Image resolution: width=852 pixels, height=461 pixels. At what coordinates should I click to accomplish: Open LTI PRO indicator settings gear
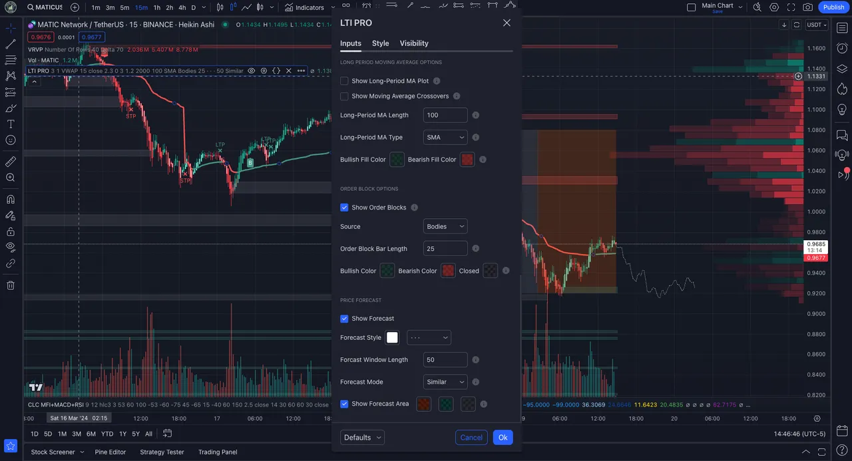(264, 71)
